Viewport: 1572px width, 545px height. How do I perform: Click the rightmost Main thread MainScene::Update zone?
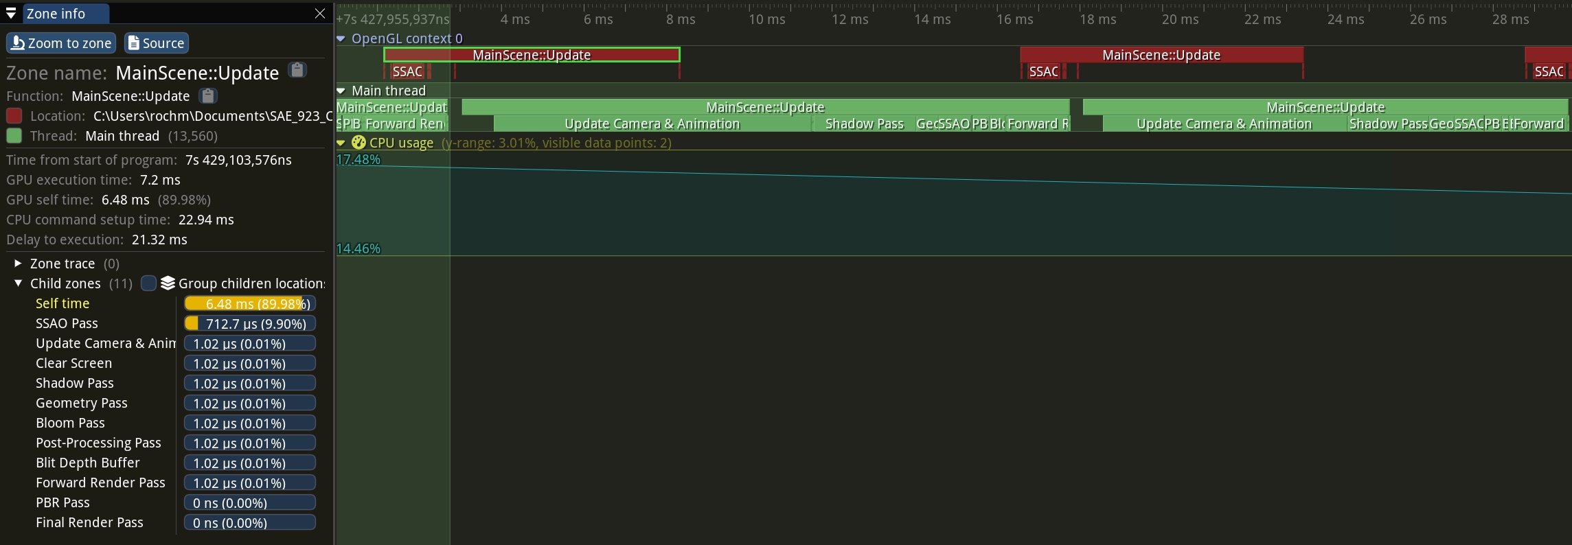click(1325, 107)
